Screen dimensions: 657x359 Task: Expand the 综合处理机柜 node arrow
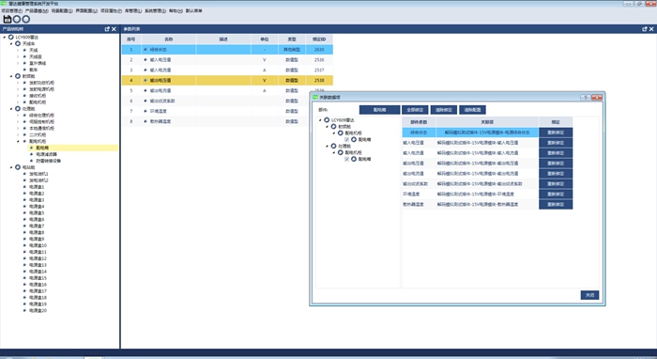[18, 115]
